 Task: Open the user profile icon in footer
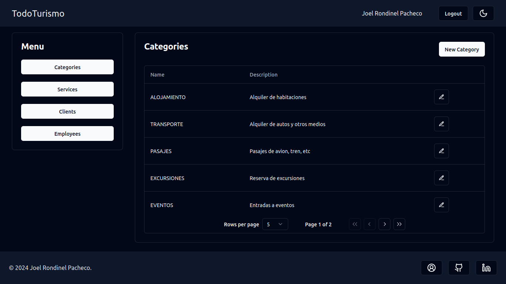click(x=431, y=268)
